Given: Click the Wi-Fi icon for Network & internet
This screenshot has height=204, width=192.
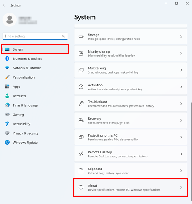Looking at the screenshot, I should 7,68.
